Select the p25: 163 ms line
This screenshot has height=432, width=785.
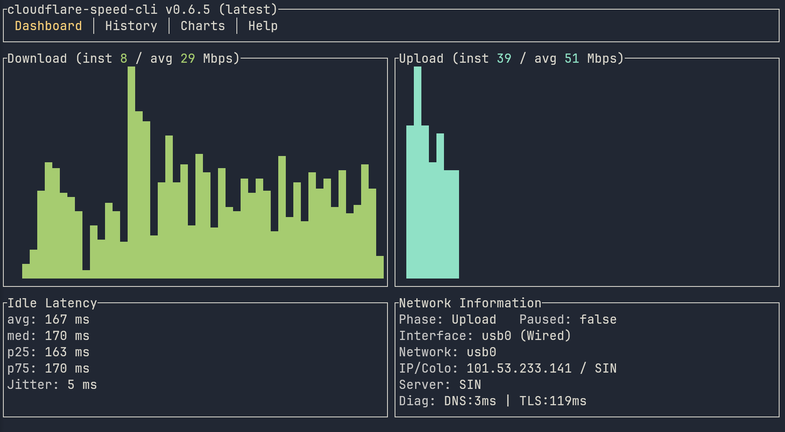click(x=48, y=352)
